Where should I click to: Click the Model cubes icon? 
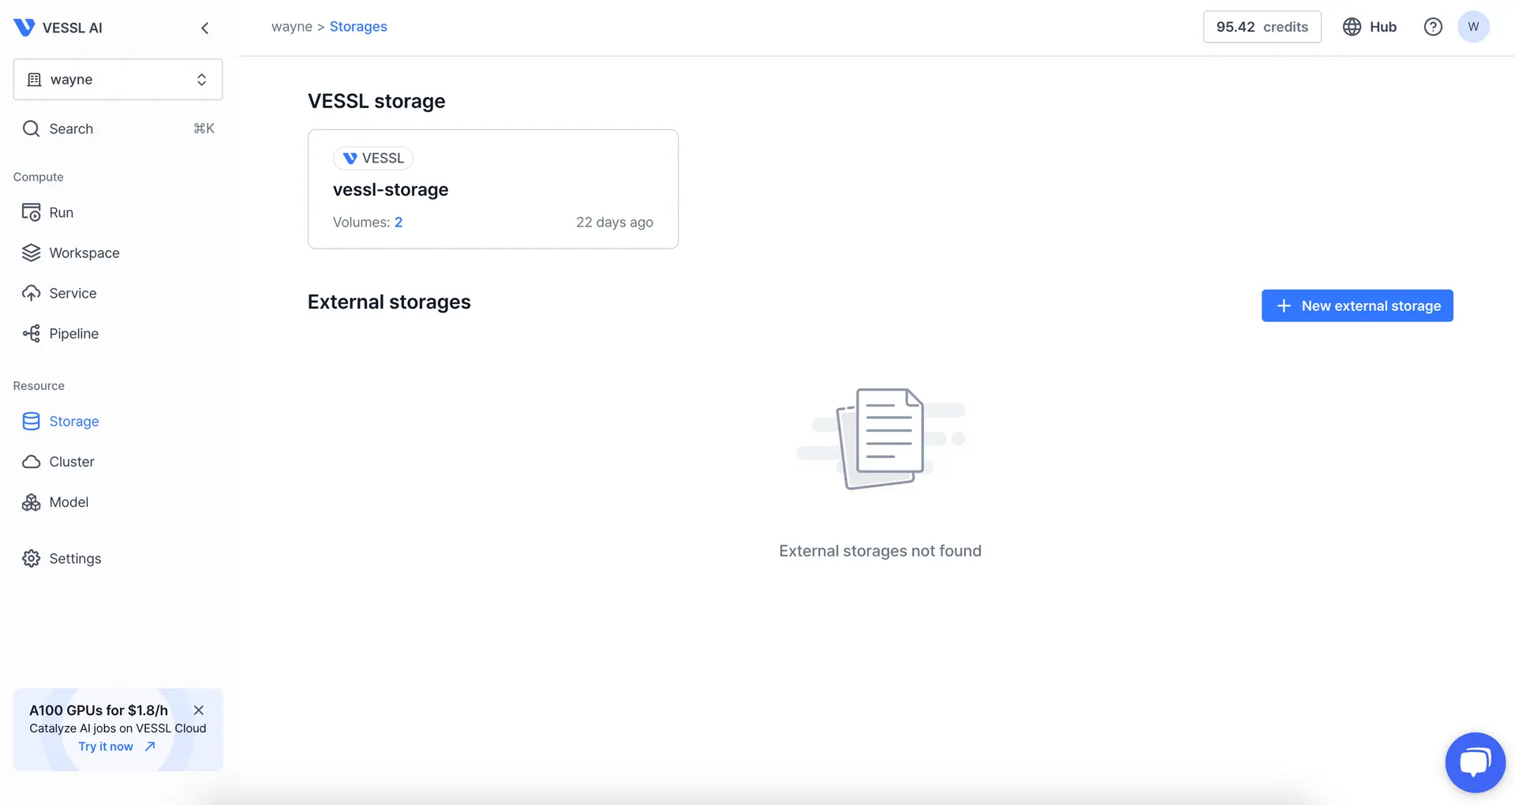coord(31,502)
